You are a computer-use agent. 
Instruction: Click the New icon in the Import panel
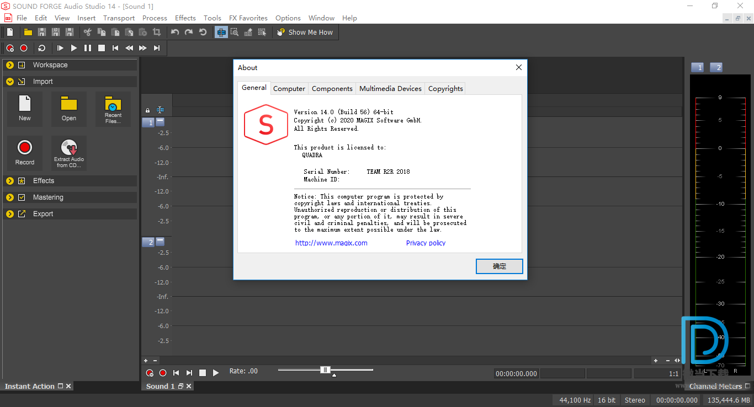[25, 109]
